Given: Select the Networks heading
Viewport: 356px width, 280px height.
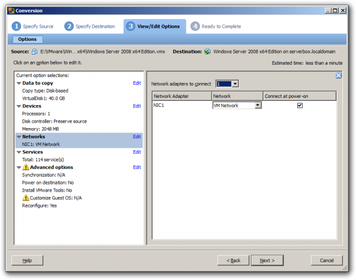Looking at the screenshot, I should (34, 136).
